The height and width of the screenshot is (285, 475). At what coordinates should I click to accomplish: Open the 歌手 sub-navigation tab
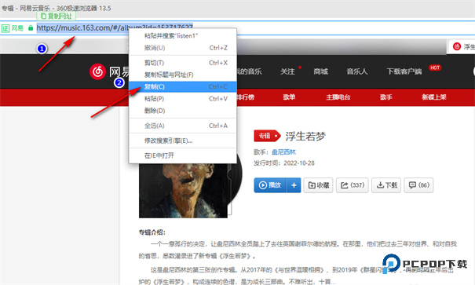pyautogui.click(x=386, y=97)
